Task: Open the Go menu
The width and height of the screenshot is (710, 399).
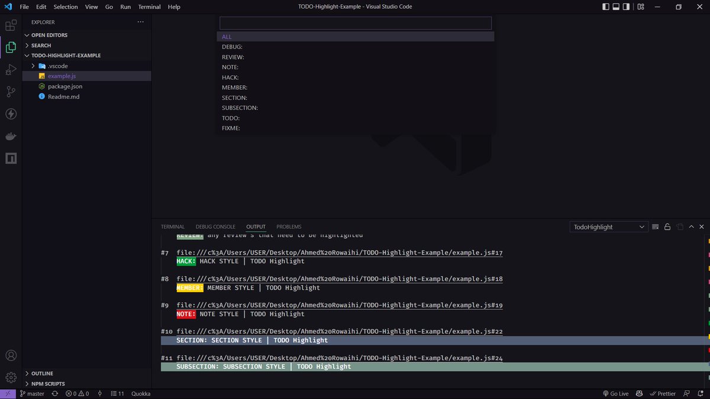Action: 109,7
